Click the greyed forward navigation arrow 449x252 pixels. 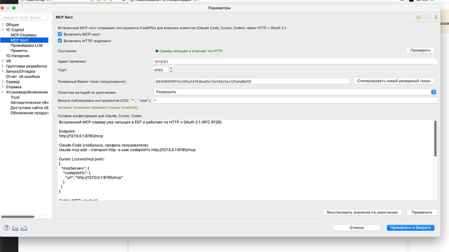coord(427,17)
